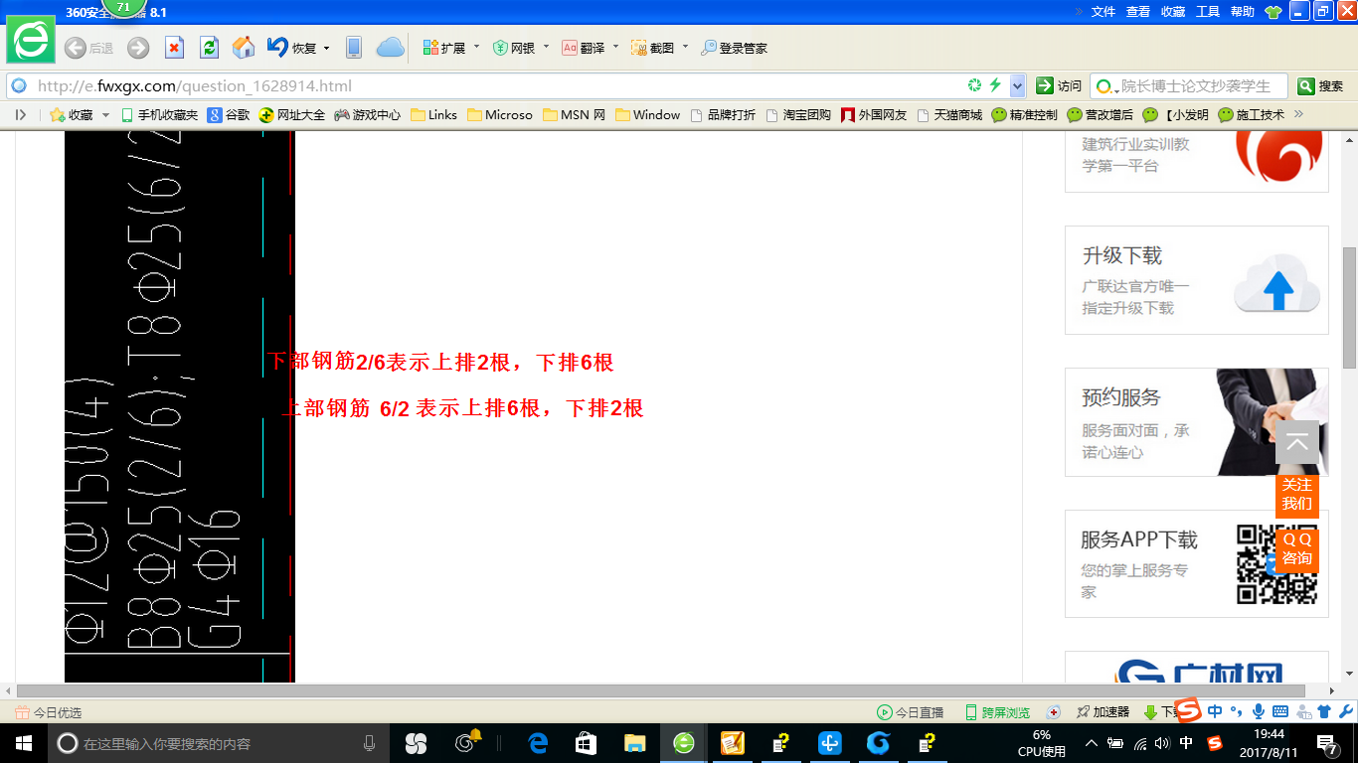Open the Windows Start menu
The width and height of the screenshot is (1358, 763).
tap(22, 743)
